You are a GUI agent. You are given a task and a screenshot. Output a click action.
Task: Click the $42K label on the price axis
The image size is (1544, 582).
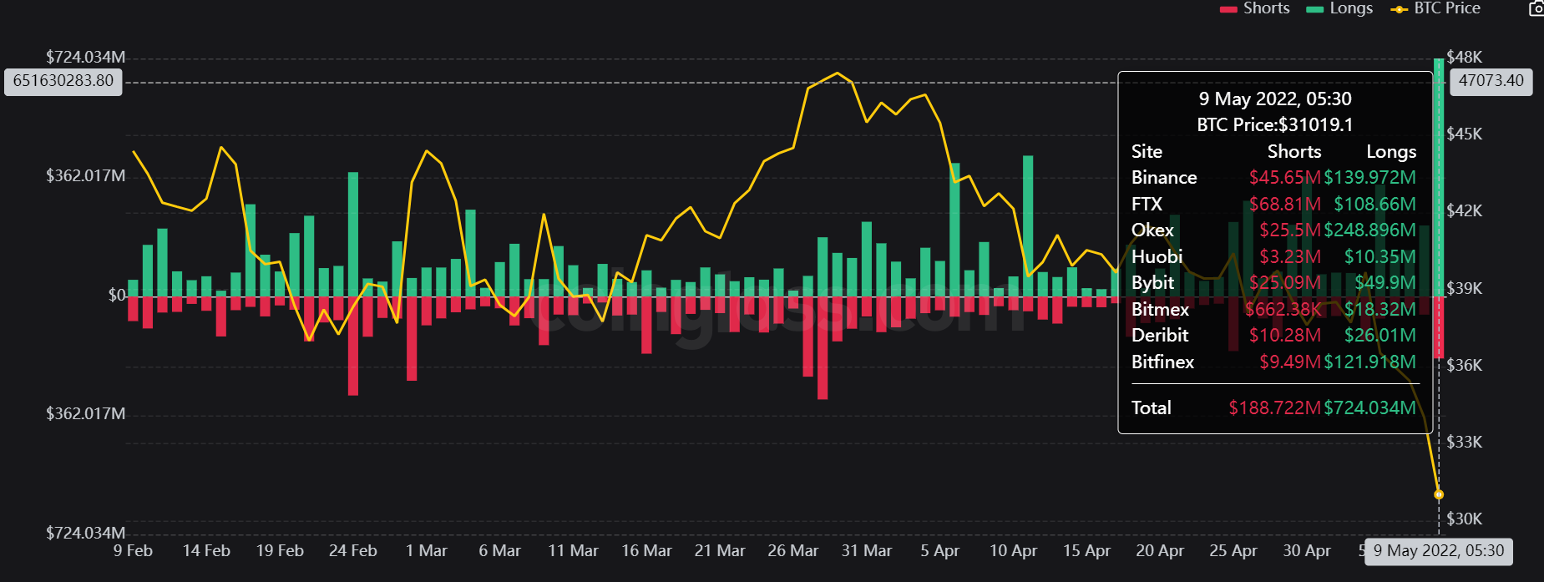tap(1465, 210)
